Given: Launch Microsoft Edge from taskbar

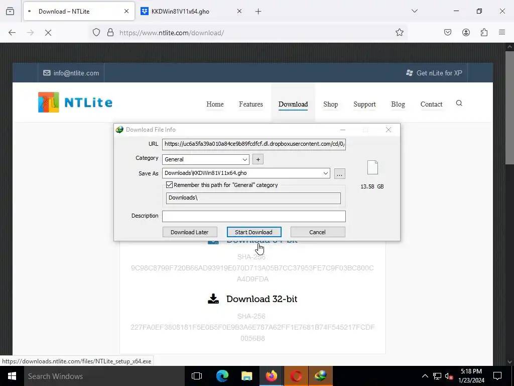Looking at the screenshot, I should pos(222,376).
